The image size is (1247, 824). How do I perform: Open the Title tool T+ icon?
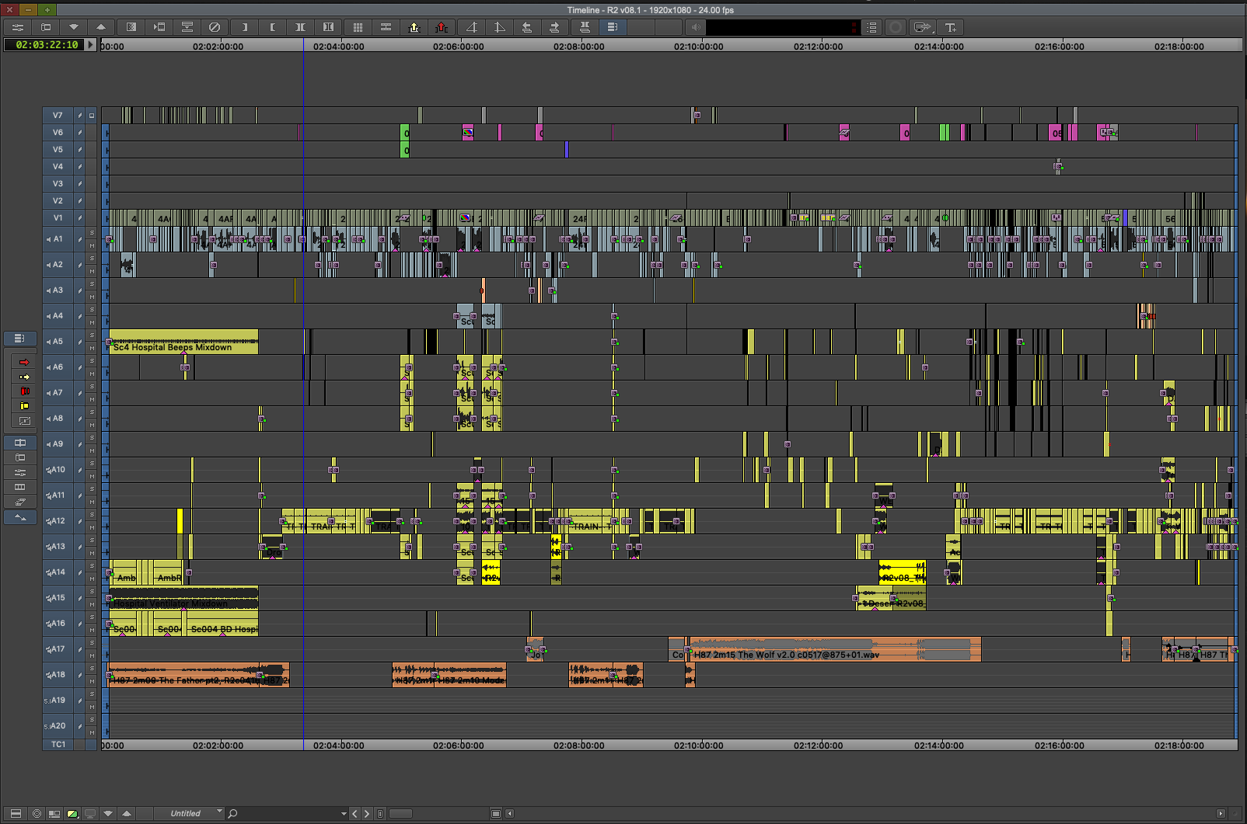(951, 27)
